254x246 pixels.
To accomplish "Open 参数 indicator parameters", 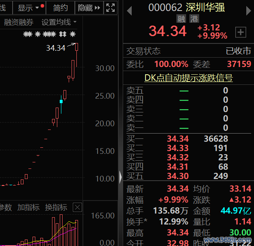I will pos(6,207).
